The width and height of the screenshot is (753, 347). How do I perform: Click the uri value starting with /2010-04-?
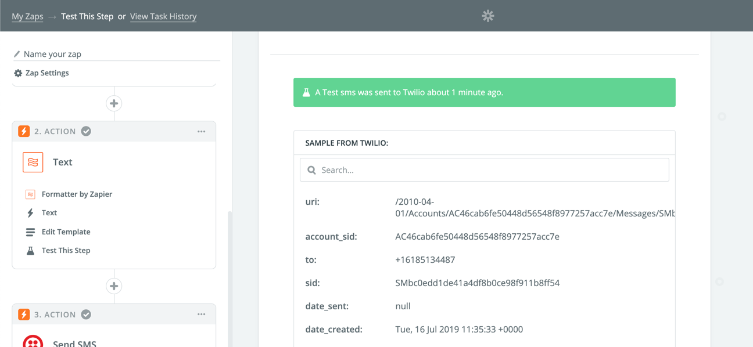pyautogui.click(x=535, y=208)
